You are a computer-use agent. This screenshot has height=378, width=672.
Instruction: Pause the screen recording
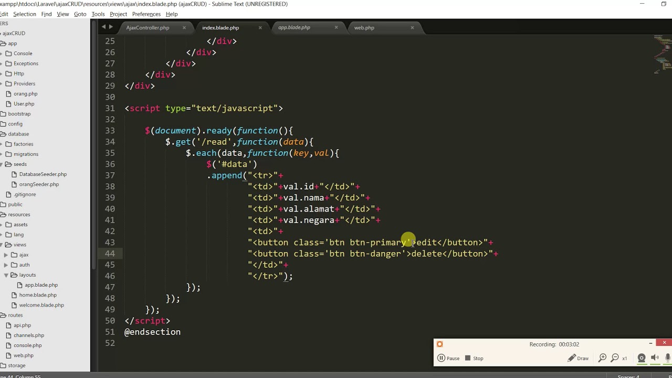[448, 359]
